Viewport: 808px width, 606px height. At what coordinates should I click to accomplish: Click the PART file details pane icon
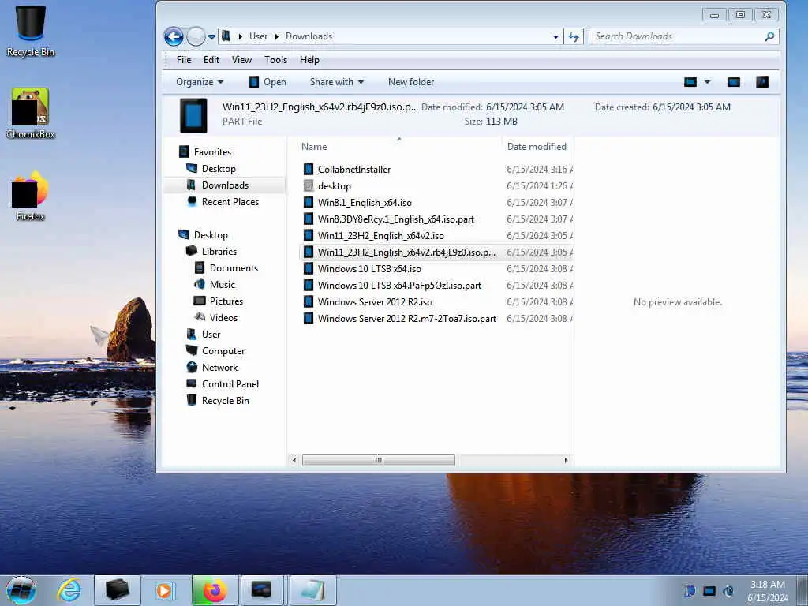click(x=194, y=115)
